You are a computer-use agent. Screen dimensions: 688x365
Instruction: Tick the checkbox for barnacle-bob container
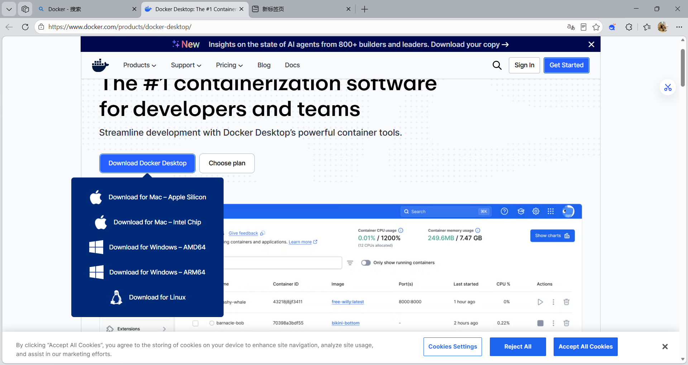click(195, 323)
